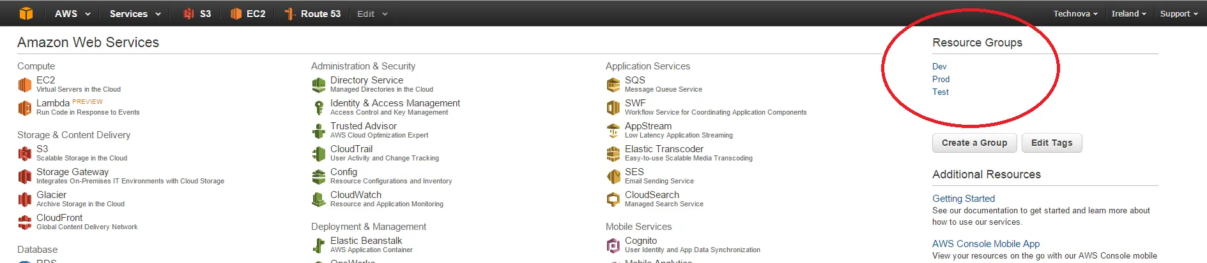This screenshot has height=263, width=1207.
Task: Click the Cognito service icon
Action: click(613, 245)
